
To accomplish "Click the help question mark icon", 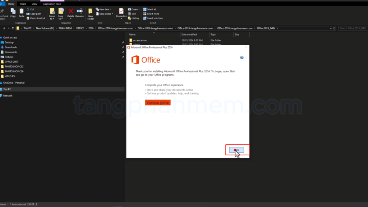I will point(242,58).
